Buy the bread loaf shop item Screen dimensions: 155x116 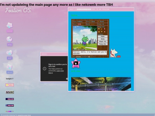(x=99, y=32)
